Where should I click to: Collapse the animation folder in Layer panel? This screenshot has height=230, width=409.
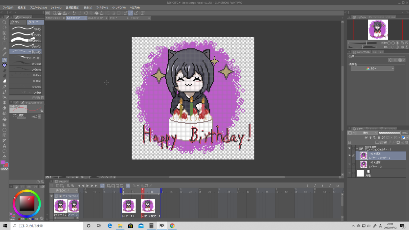point(357,149)
